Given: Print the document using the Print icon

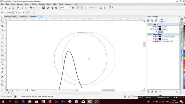Looking at the screenshot, I should (13, 8).
